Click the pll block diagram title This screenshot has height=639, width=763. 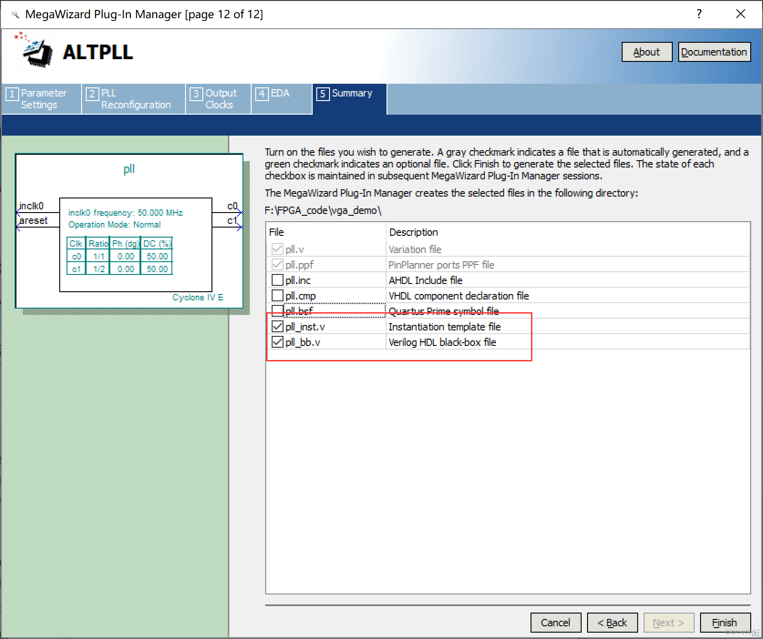coord(129,169)
